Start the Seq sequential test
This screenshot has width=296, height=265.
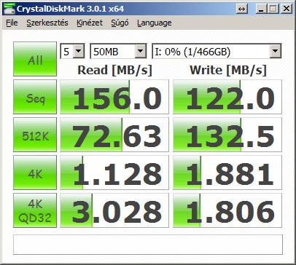(35, 97)
